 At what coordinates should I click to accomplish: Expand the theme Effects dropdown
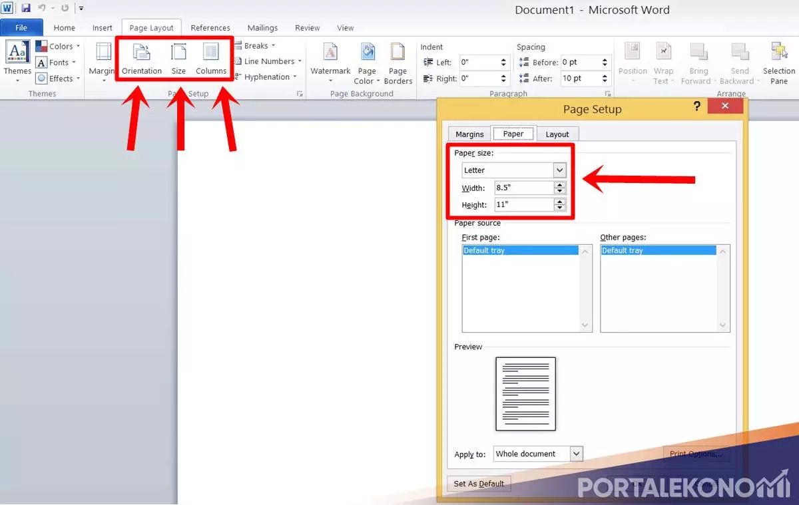point(58,79)
